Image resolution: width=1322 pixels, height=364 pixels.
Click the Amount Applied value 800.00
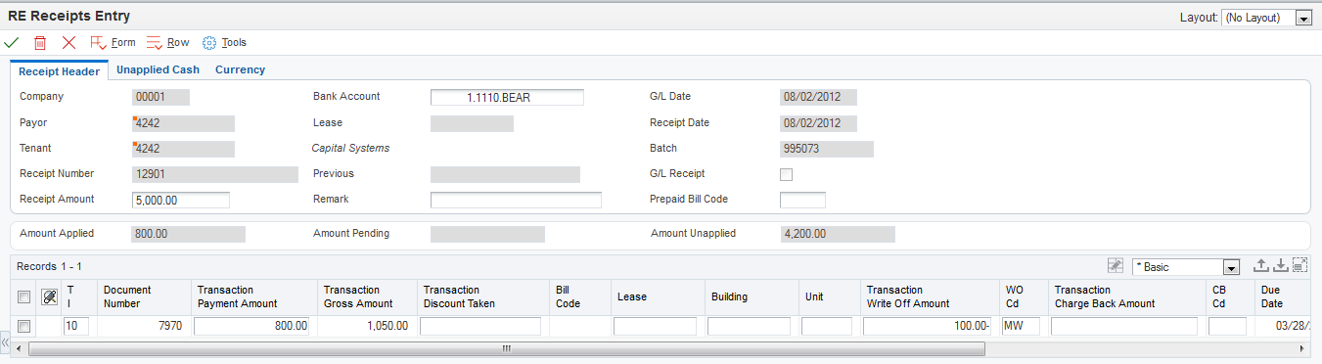[x=189, y=235]
